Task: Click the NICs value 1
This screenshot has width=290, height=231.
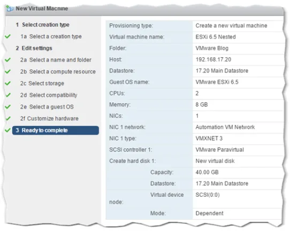Action: click(x=197, y=115)
